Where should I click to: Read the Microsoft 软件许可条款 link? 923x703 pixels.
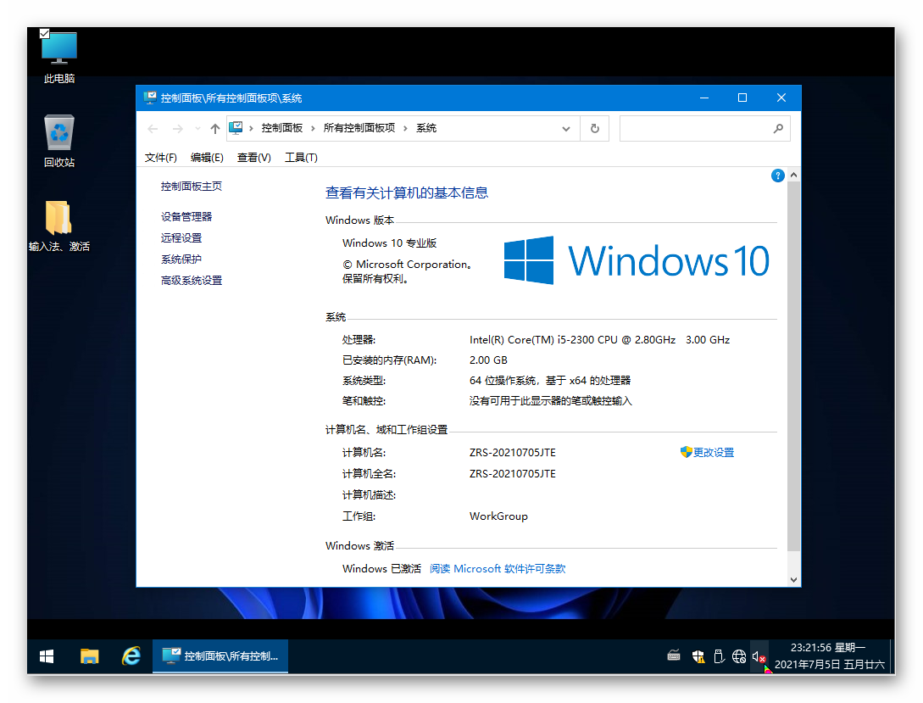click(498, 569)
